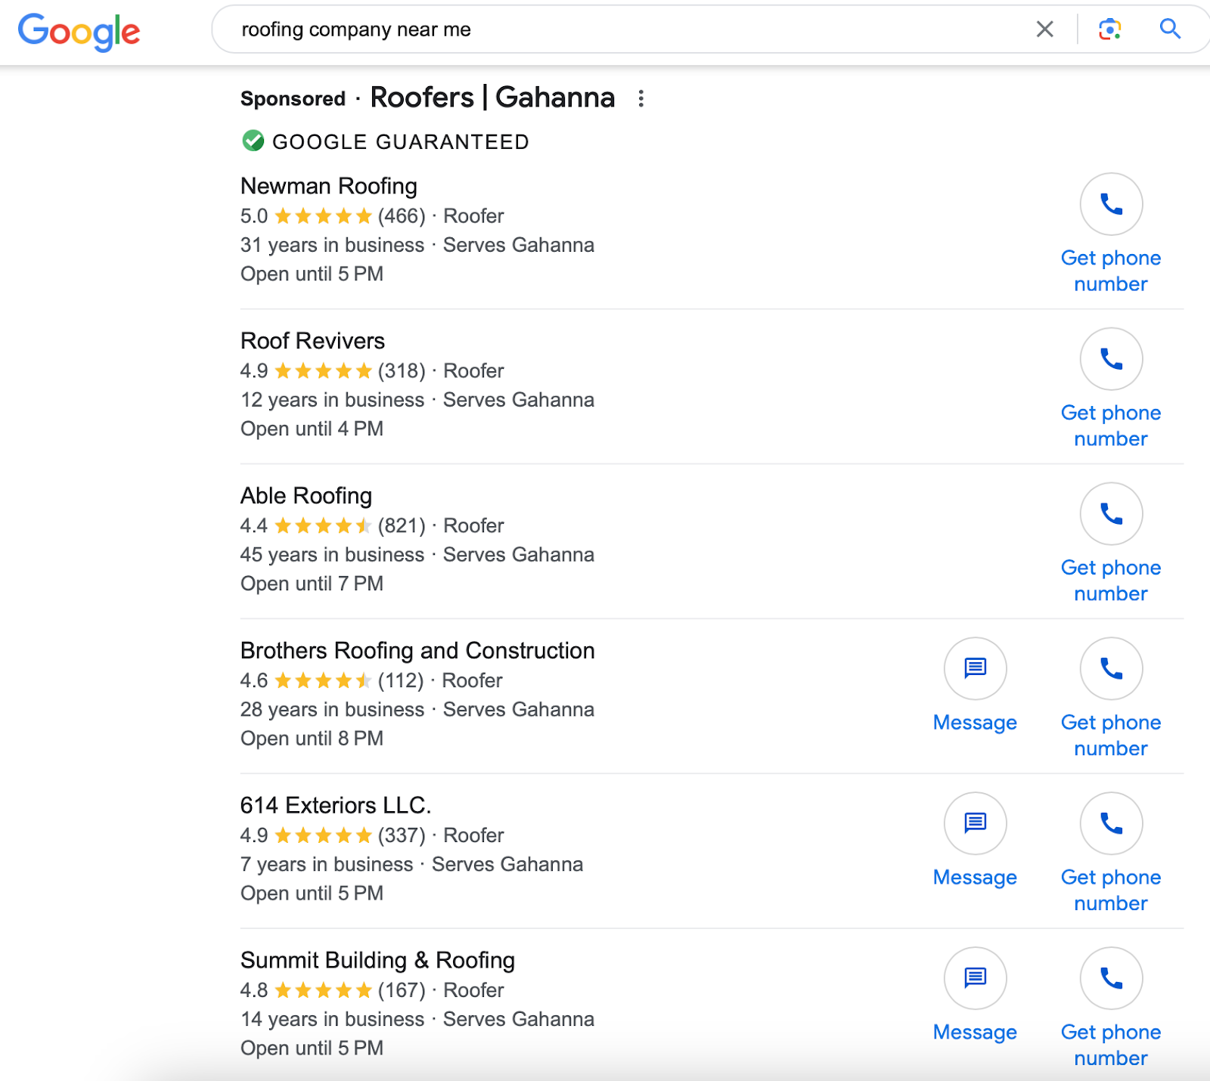Click Newman Roofing's (466) review count
1210x1081 pixels.
tap(402, 216)
